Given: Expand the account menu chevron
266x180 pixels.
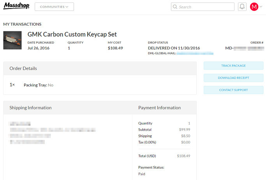Looking at the screenshot, I should (x=261, y=7).
